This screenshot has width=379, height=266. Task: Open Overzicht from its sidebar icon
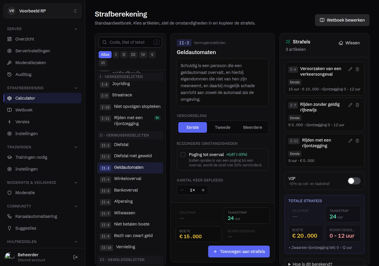[x=9, y=39]
